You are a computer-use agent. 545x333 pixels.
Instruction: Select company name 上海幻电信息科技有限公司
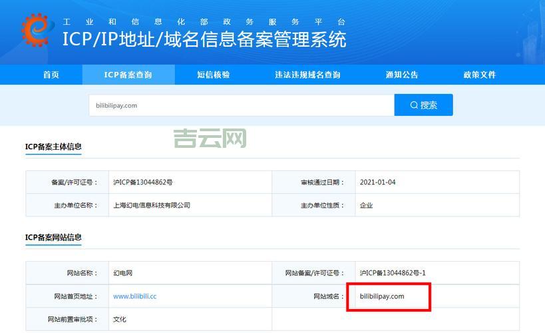(152, 205)
